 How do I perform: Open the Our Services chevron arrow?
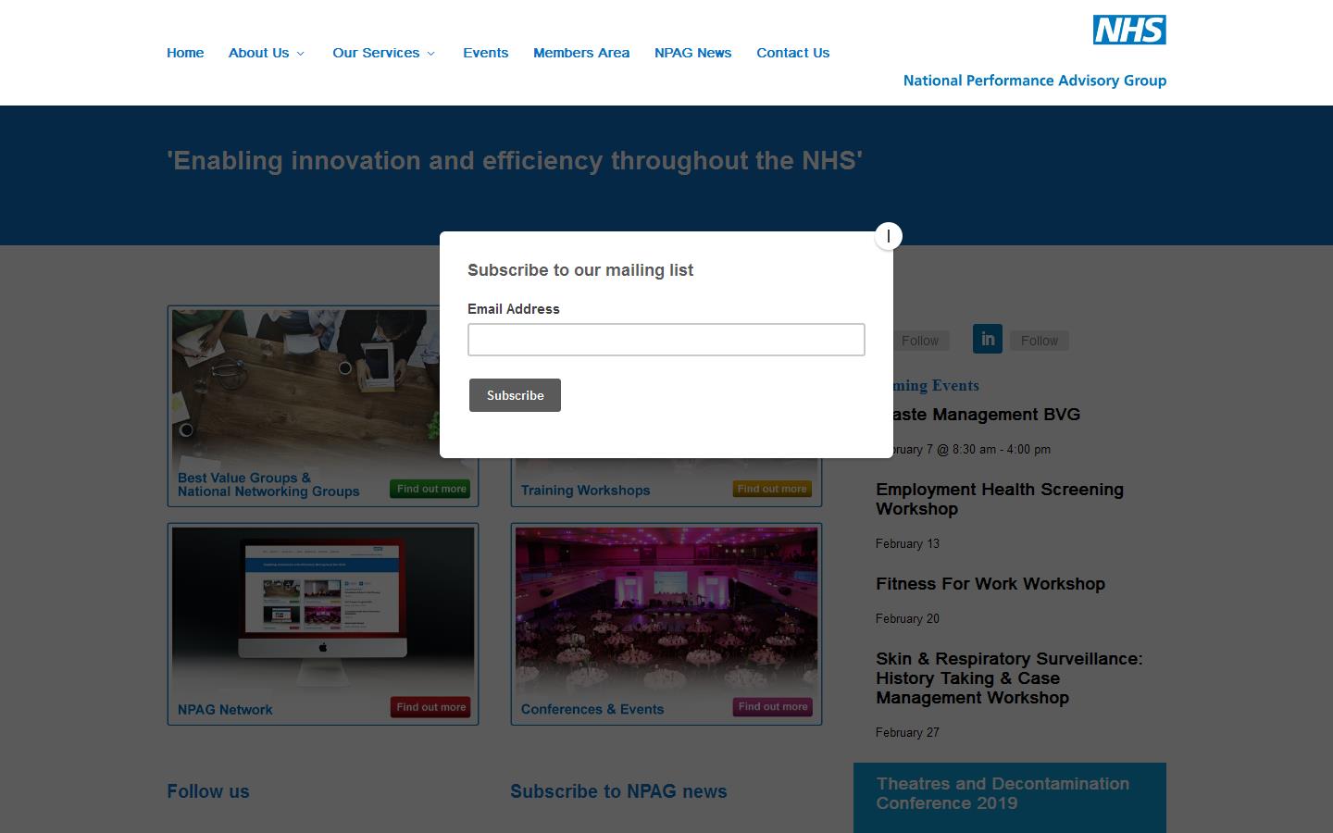[431, 54]
